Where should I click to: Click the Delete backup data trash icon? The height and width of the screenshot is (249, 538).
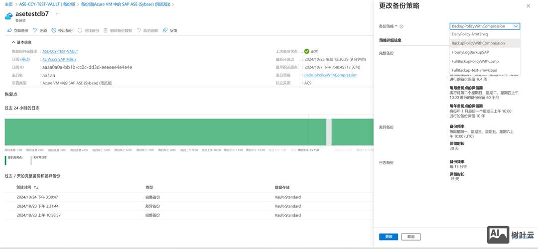point(106,30)
